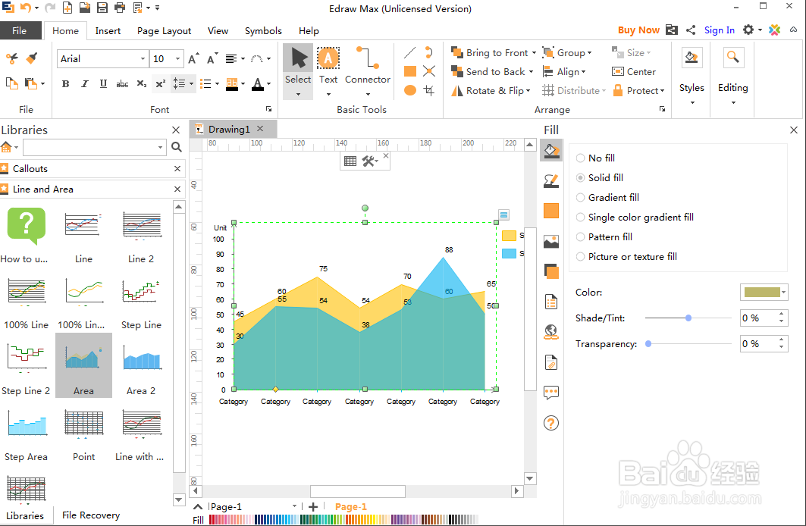Open the Group dropdown

point(567,53)
